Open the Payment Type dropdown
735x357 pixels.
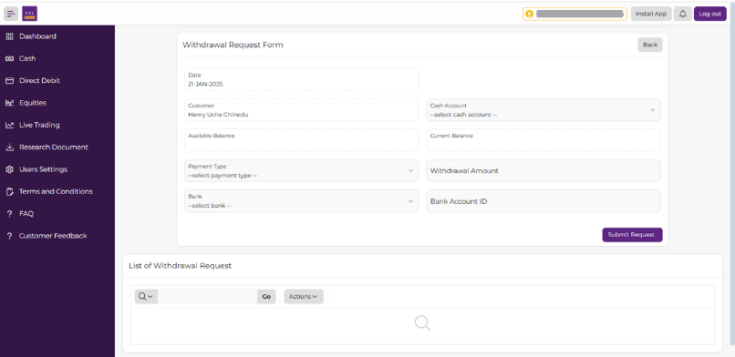302,171
